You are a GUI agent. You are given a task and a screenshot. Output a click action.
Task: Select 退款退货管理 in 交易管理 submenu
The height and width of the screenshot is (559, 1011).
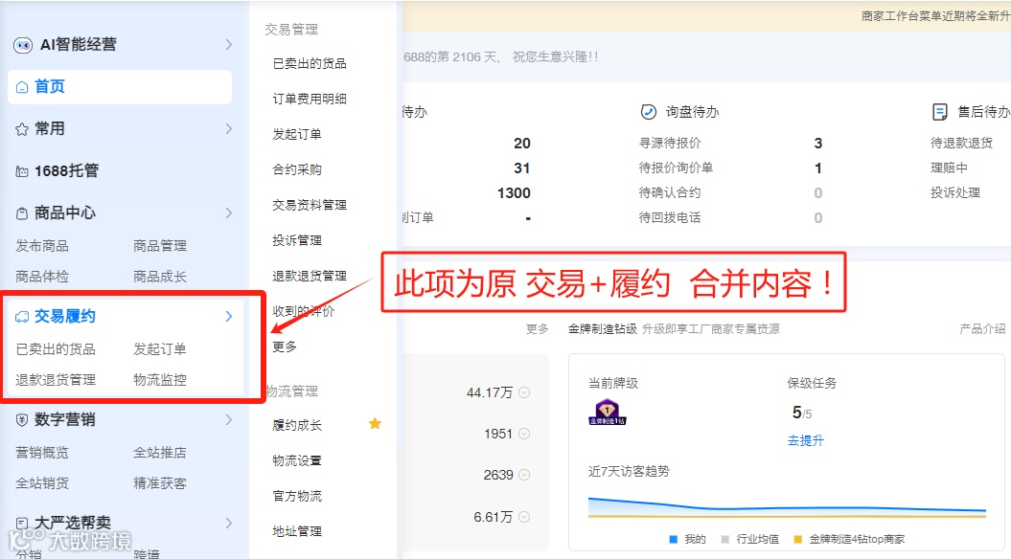[x=310, y=277]
